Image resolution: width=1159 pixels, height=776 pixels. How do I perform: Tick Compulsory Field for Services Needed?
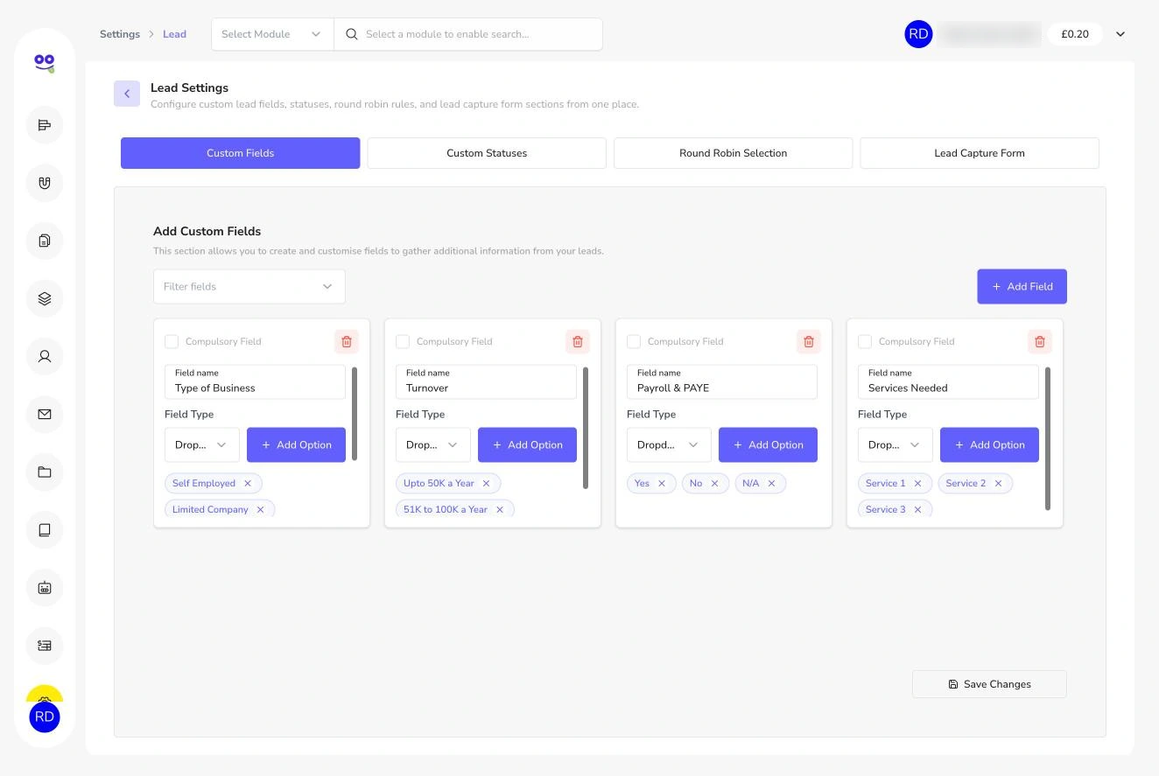pos(865,341)
